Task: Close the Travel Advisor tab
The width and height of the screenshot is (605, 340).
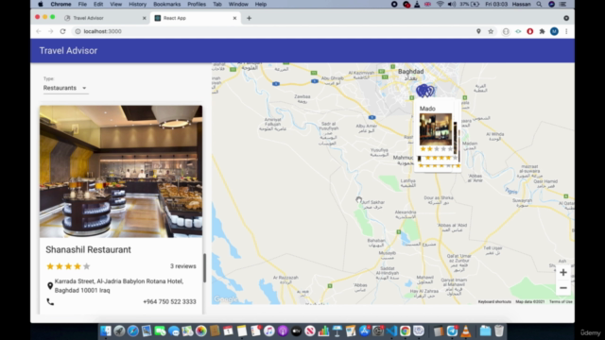Action: pos(145,18)
